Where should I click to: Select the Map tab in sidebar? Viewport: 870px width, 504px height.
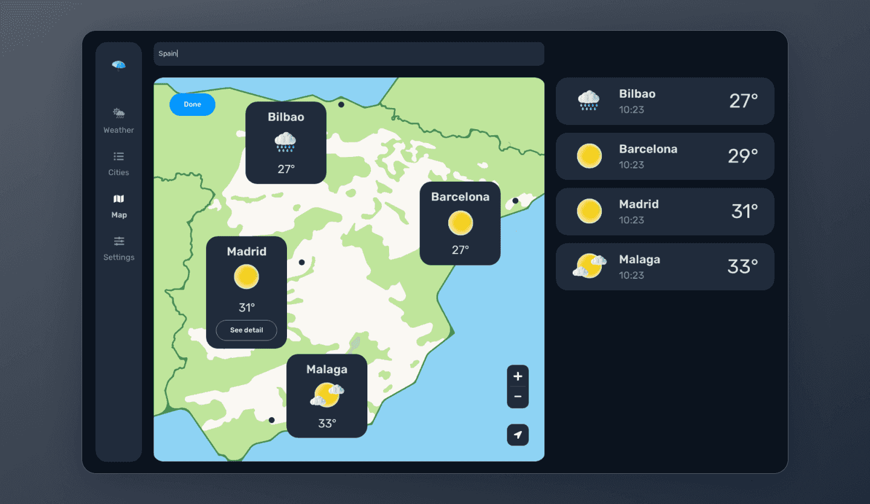pos(118,206)
